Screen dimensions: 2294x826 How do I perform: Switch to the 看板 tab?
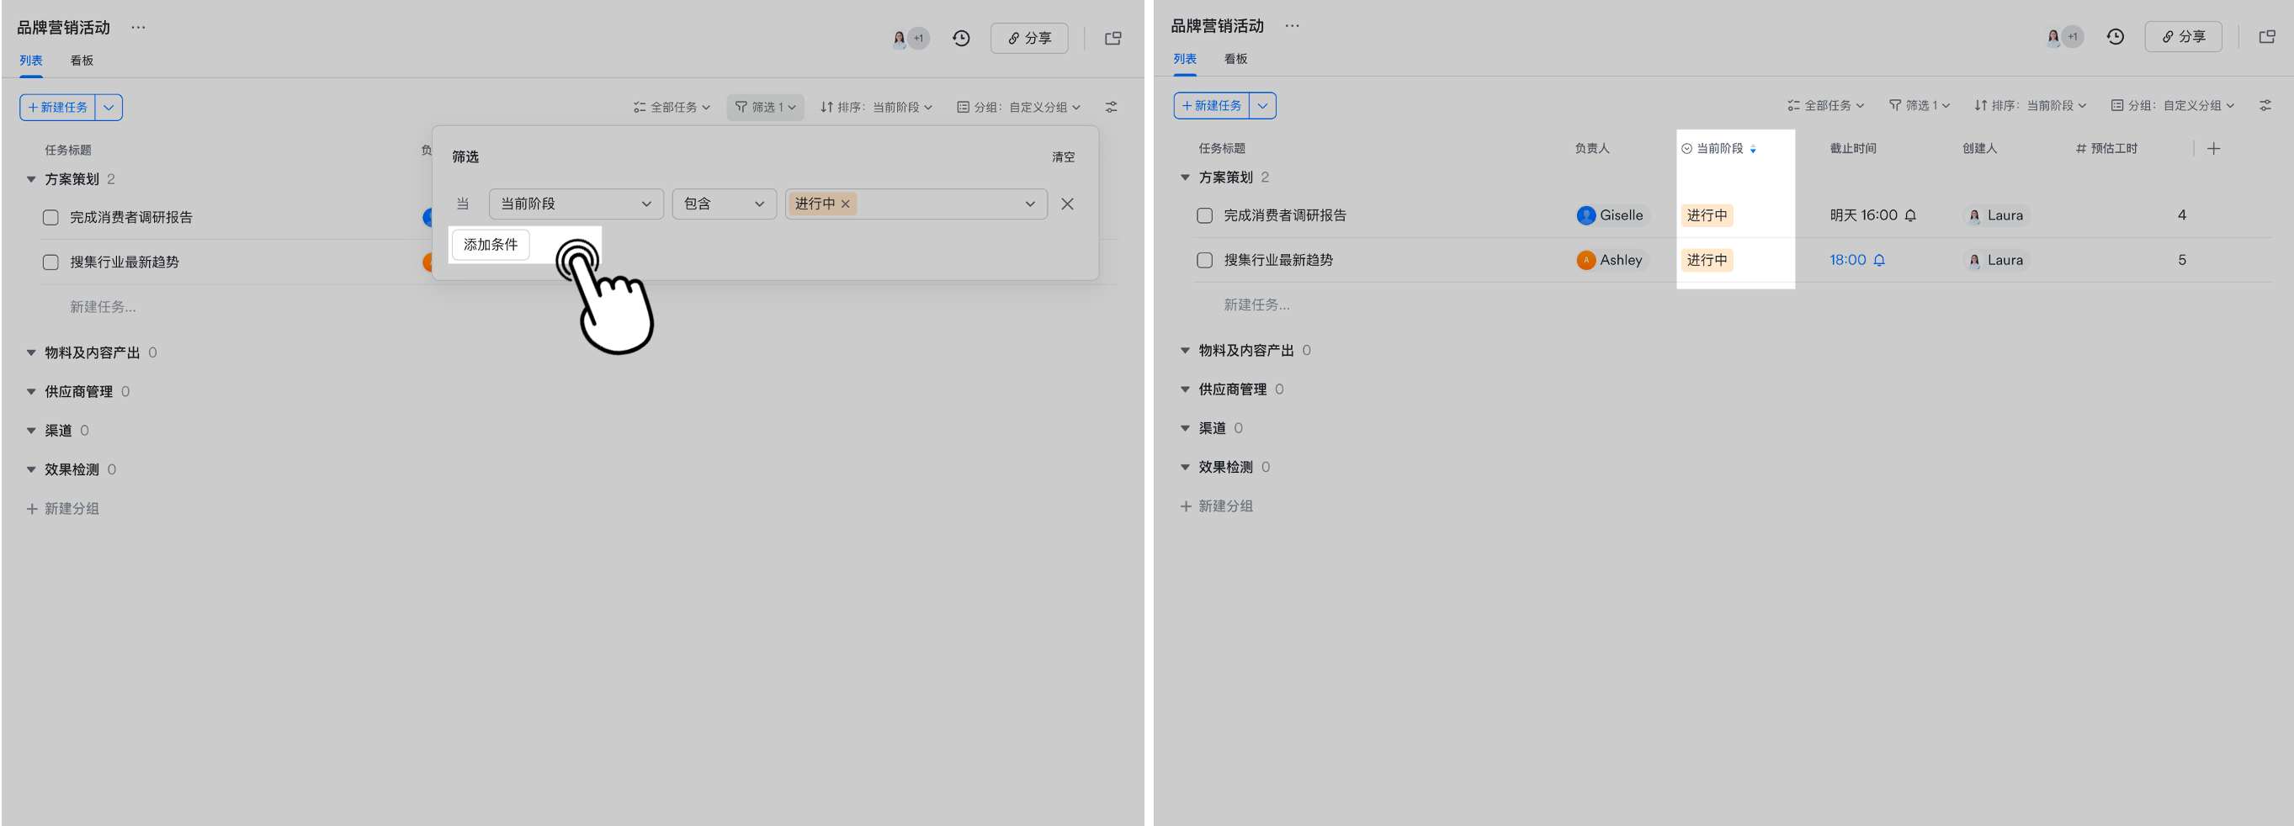[x=80, y=60]
